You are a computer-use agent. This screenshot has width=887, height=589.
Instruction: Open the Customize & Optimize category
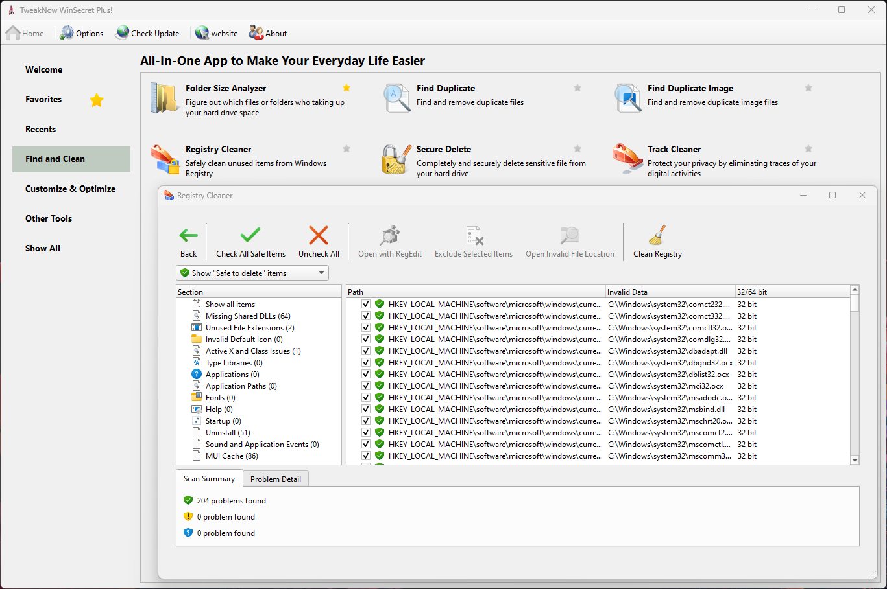tap(71, 189)
